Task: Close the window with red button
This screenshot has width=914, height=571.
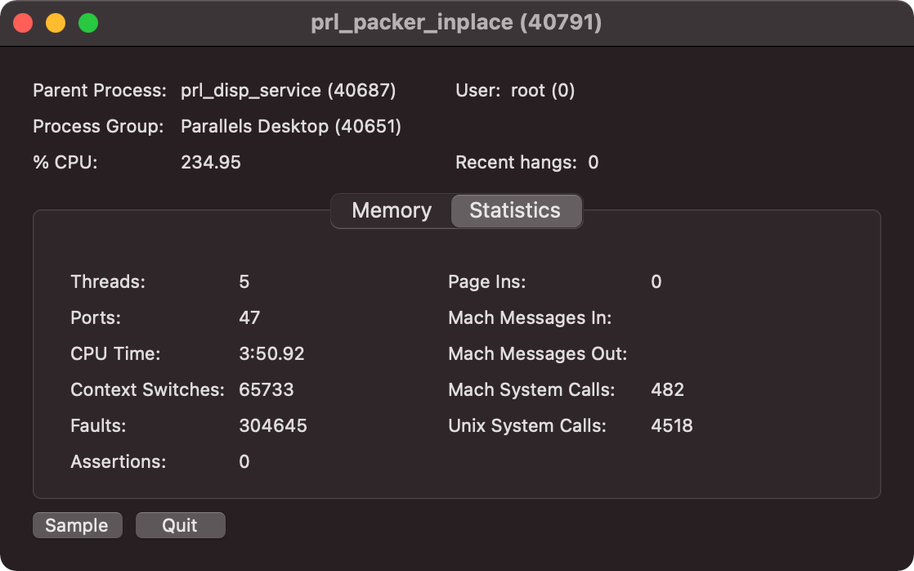Action: 23,23
